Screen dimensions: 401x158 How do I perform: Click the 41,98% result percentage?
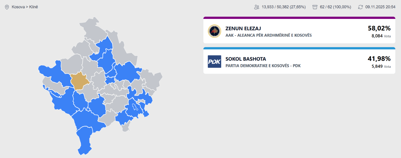(x=379, y=59)
